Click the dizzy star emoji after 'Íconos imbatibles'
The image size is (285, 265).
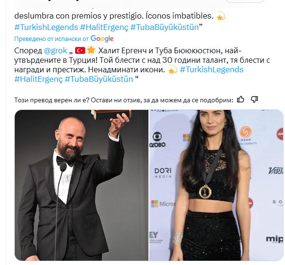click(x=221, y=16)
